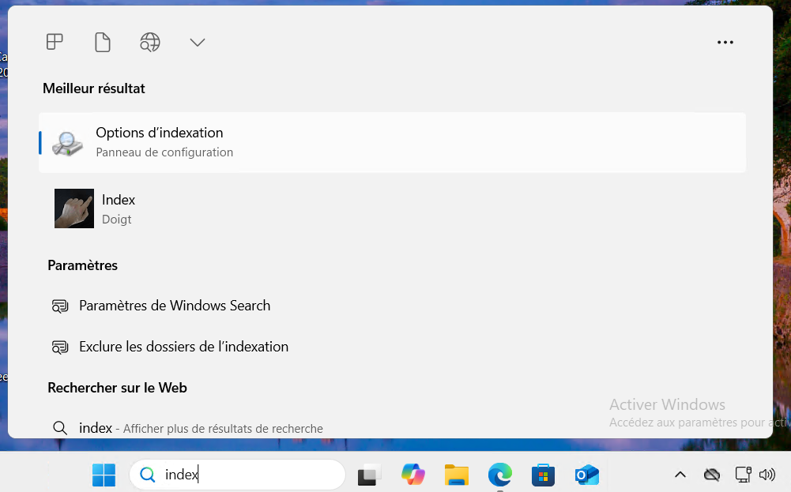This screenshot has height=492, width=791.
Task: Open Exclure les dossiers de l'indexation
Action: click(183, 347)
